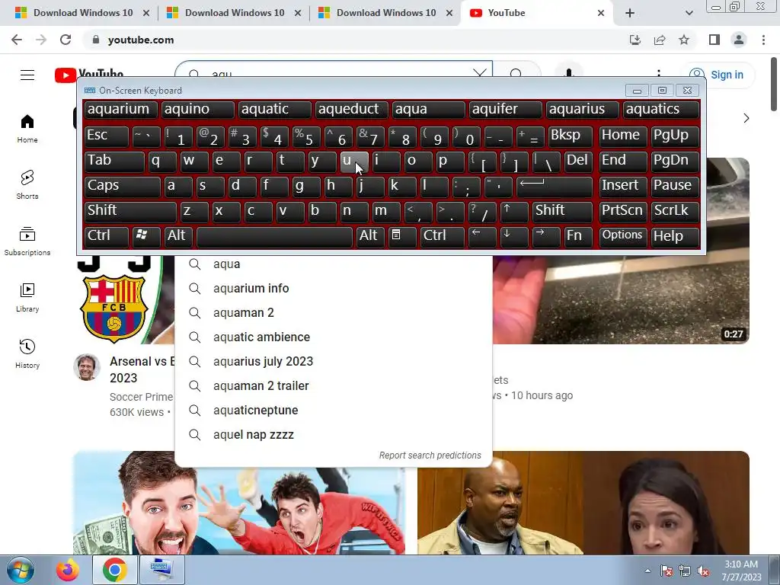Choose 'aquarius' keyboard prediction
This screenshot has width=780, height=585.
point(583,110)
